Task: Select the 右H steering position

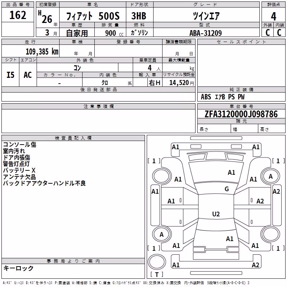Action: [155, 83]
